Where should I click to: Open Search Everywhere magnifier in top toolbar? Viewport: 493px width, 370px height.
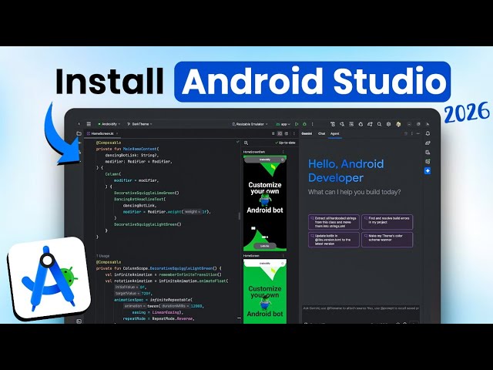tap(379, 124)
